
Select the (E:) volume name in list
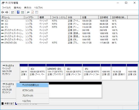6,24
